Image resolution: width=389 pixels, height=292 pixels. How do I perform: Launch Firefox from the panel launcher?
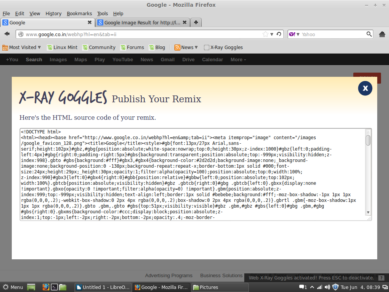46,287
